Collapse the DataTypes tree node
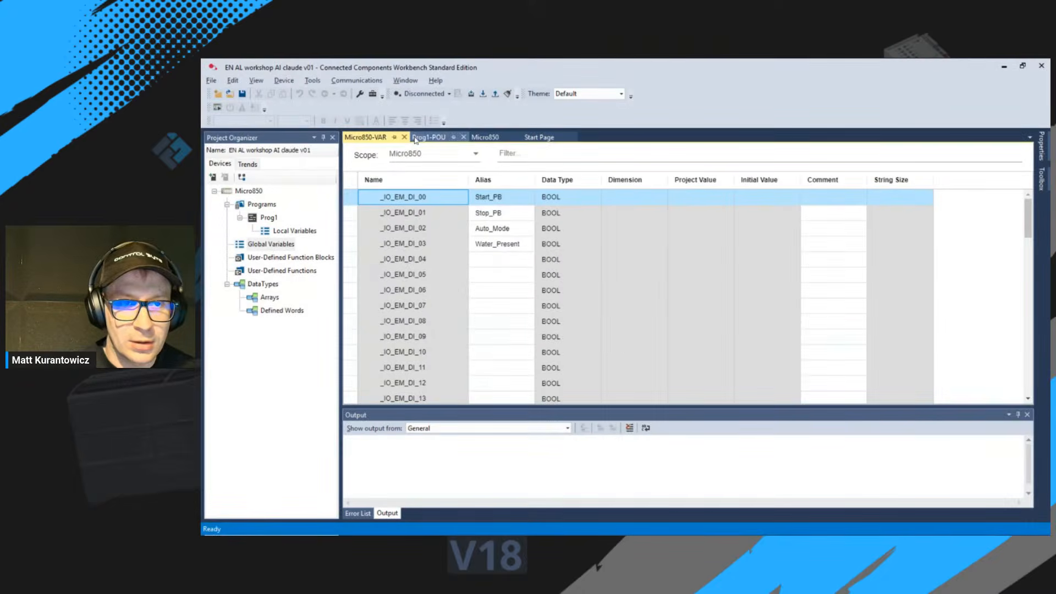Image resolution: width=1056 pixels, height=594 pixels. tap(227, 284)
